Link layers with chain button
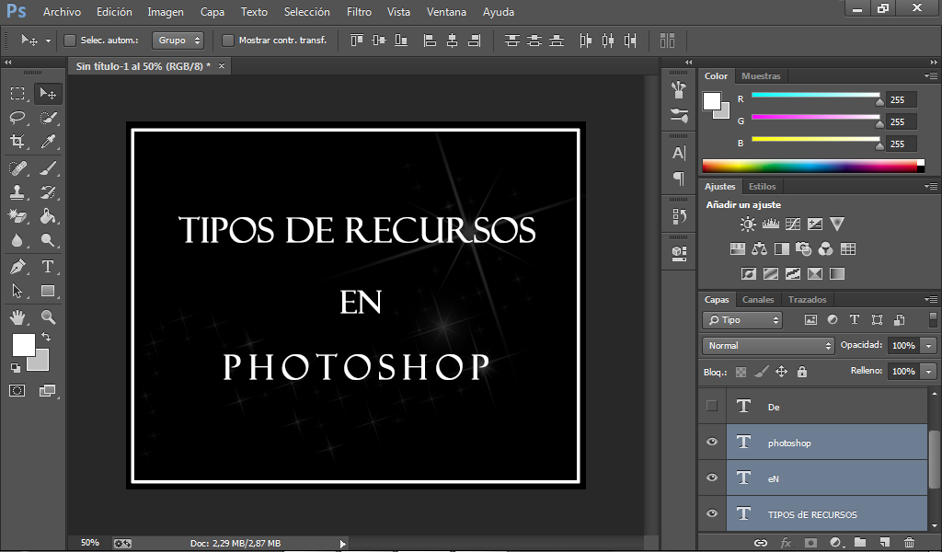This screenshot has width=942, height=552. tap(761, 543)
